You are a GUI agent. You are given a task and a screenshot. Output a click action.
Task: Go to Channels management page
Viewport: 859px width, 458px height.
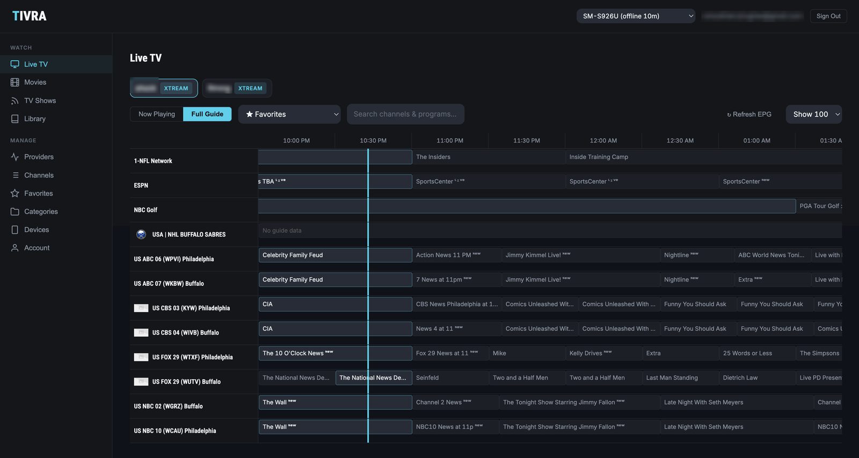coord(56,175)
